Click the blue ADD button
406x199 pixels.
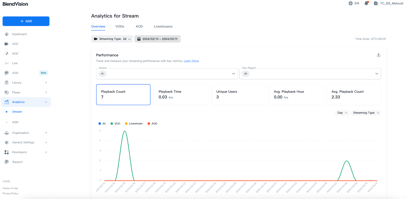coord(26,21)
